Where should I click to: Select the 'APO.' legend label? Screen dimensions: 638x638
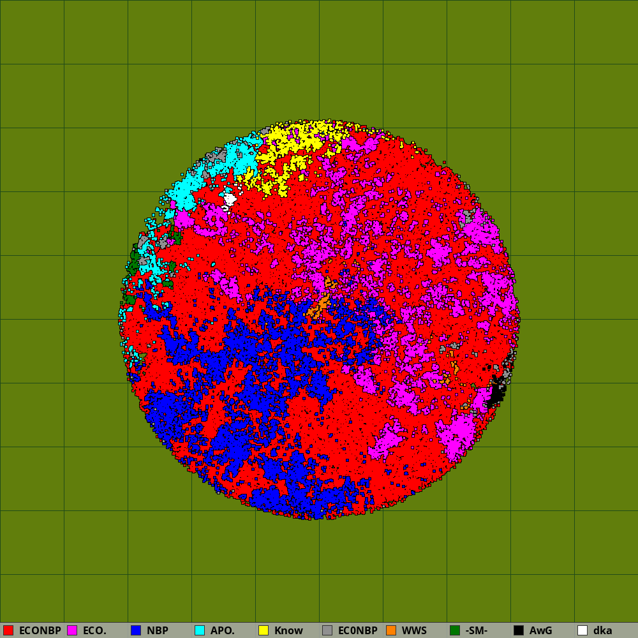(x=222, y=630)
